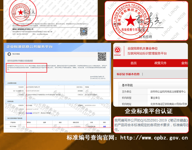Screen dimensions: 192x150
Task: Click the 技术经理 label in enlarged stamp
Action: click(145, 37)
